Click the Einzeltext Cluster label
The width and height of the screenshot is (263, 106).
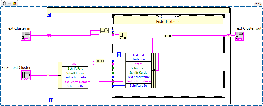click(x=16, y=68)
